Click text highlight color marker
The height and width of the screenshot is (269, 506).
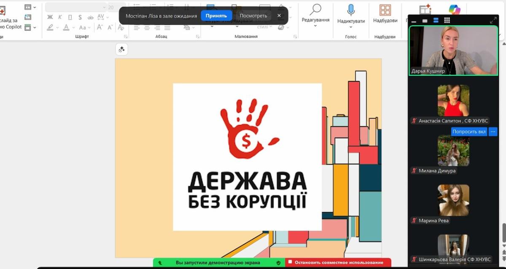[50, 28]
